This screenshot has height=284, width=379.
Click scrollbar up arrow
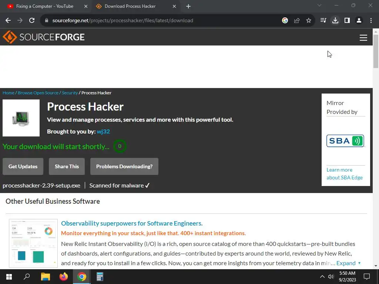[376, 31]
